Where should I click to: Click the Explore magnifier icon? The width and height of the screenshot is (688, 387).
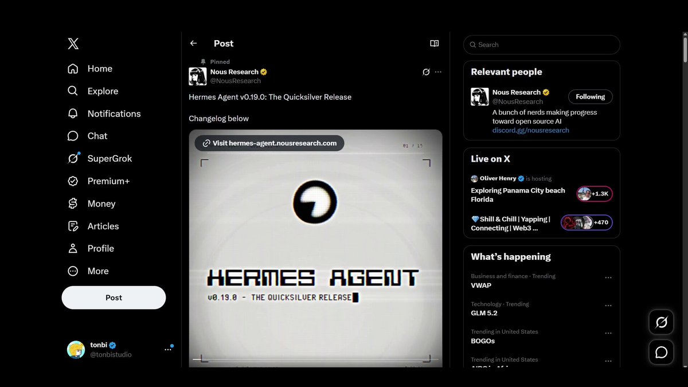pos(73,91)
